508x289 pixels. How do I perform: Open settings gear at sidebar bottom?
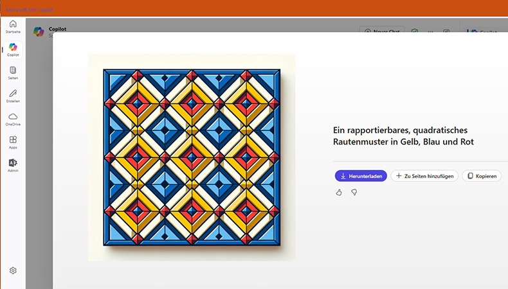[x=13, y=271]
